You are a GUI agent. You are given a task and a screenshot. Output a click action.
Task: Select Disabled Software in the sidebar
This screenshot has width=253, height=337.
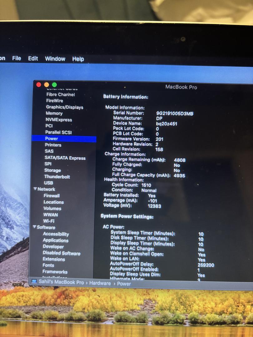pyautogui.click(x=62, y=253)
